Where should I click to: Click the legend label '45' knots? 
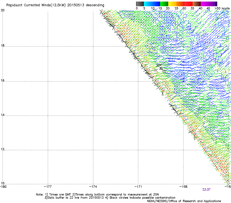point(208,8)
